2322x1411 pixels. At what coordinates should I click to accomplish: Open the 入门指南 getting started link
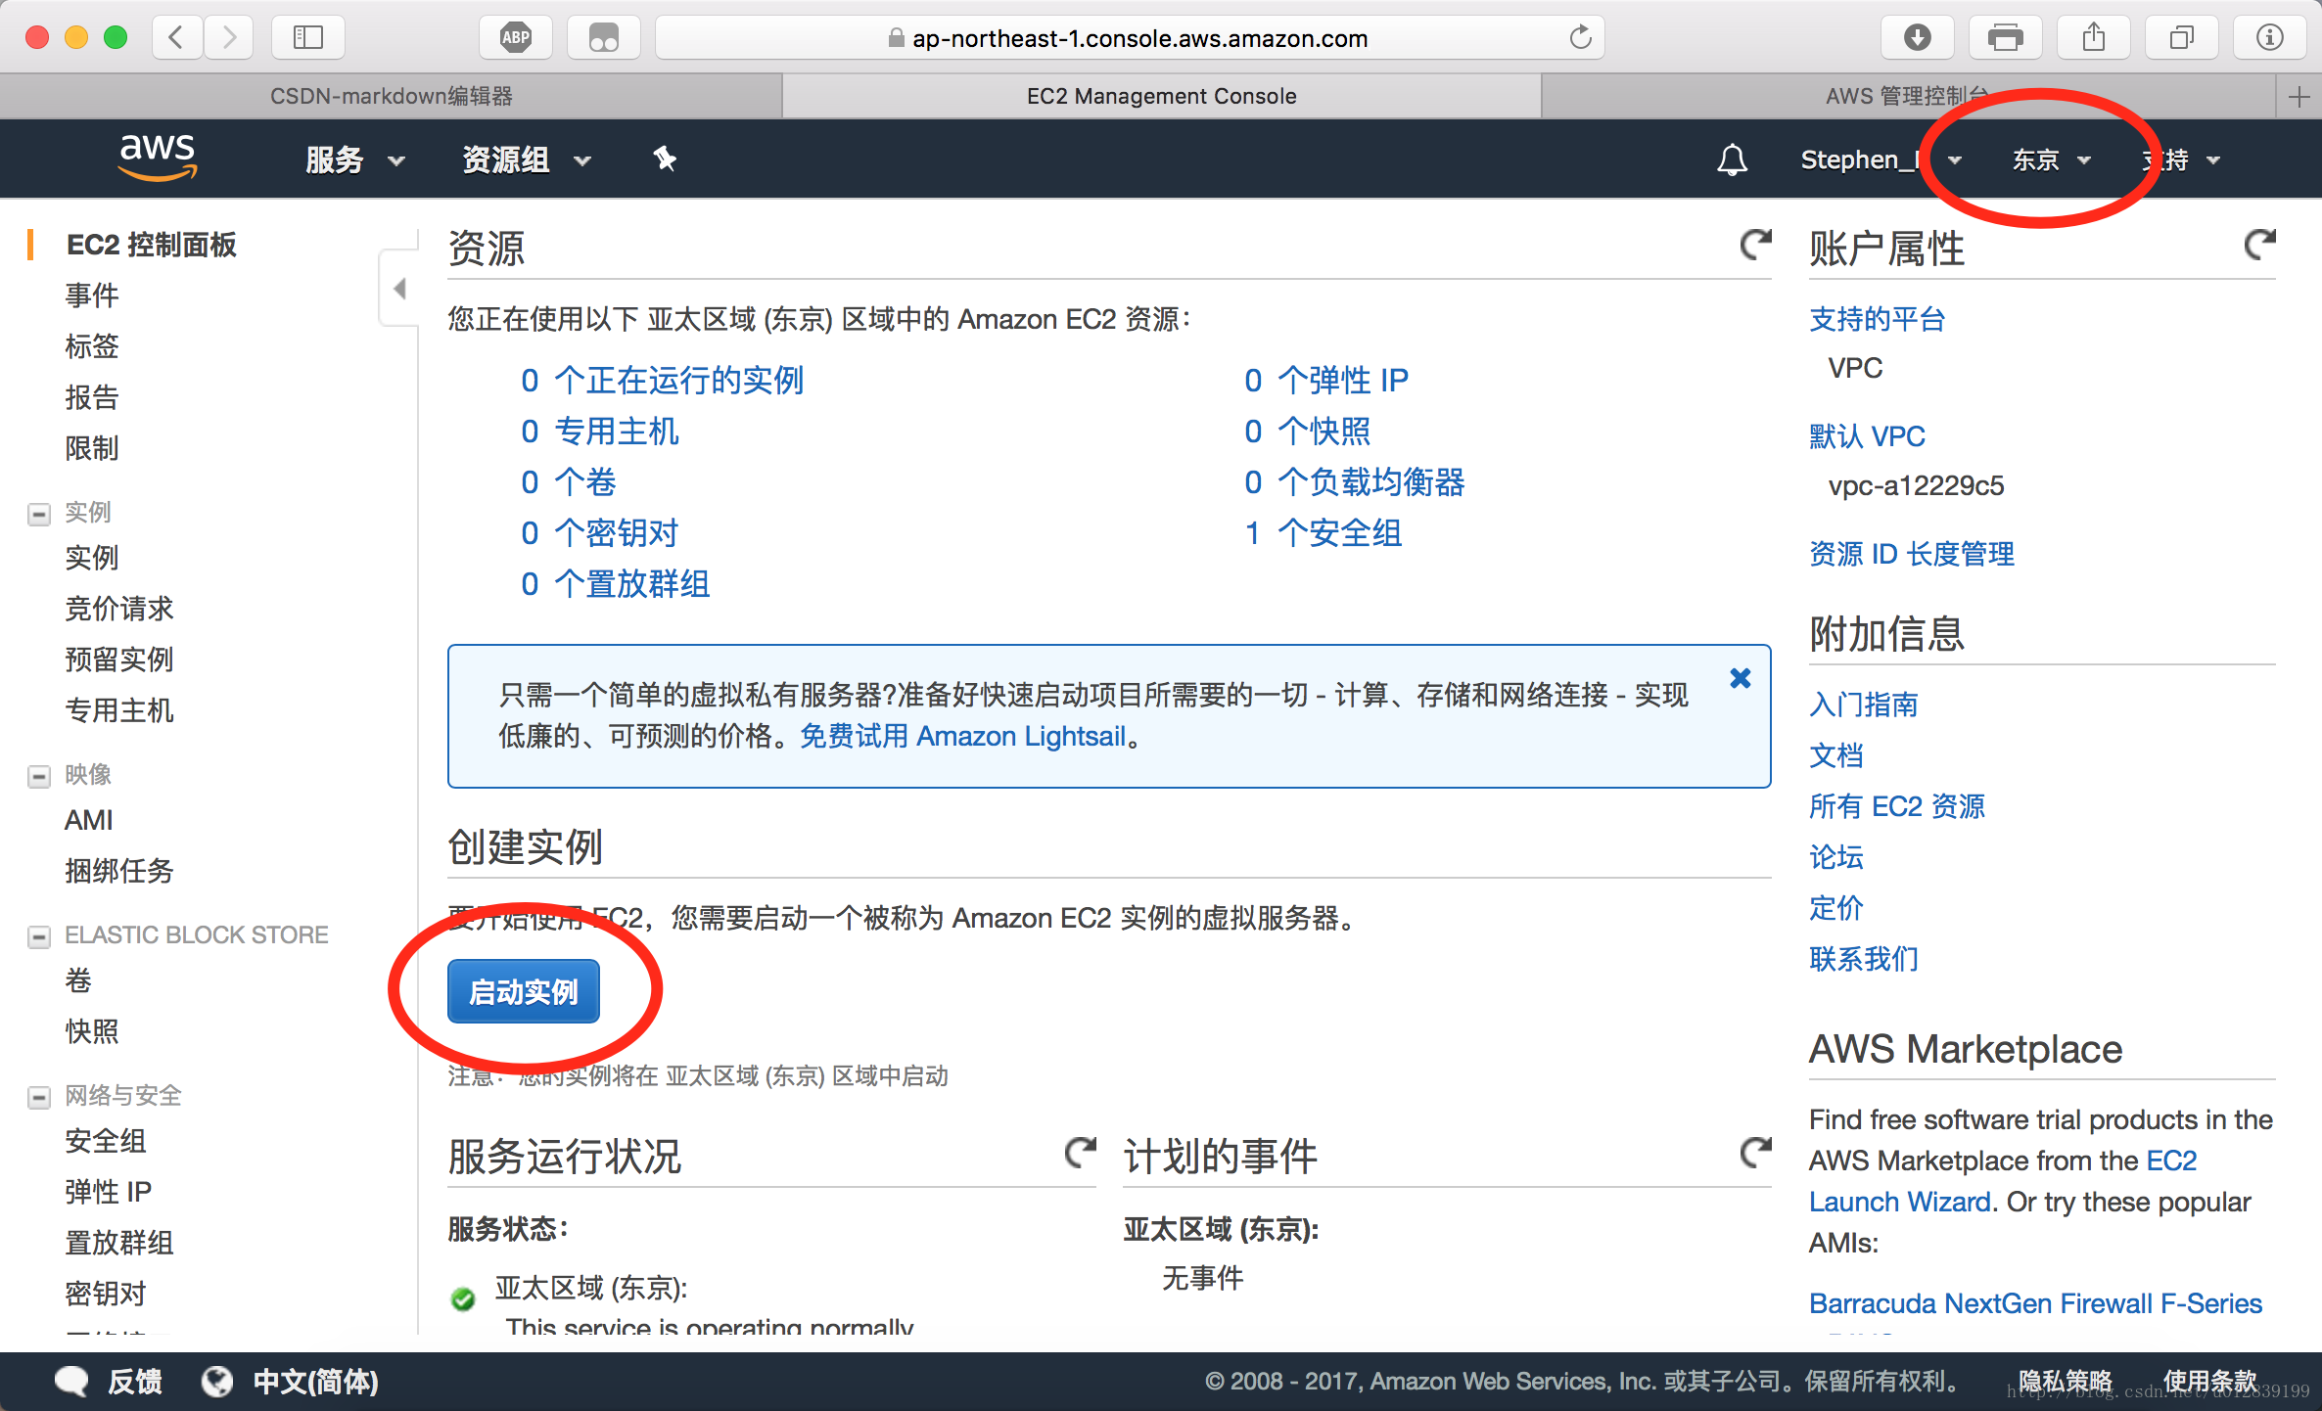[x=1863, y=705]
